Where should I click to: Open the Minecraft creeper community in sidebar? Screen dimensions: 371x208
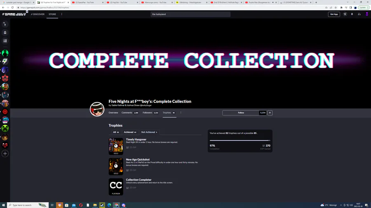[x=5, y=128]
